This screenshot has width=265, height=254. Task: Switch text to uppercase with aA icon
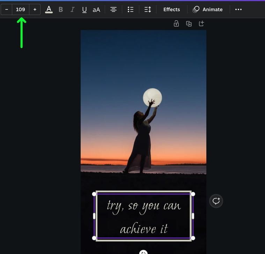[96, 9]
